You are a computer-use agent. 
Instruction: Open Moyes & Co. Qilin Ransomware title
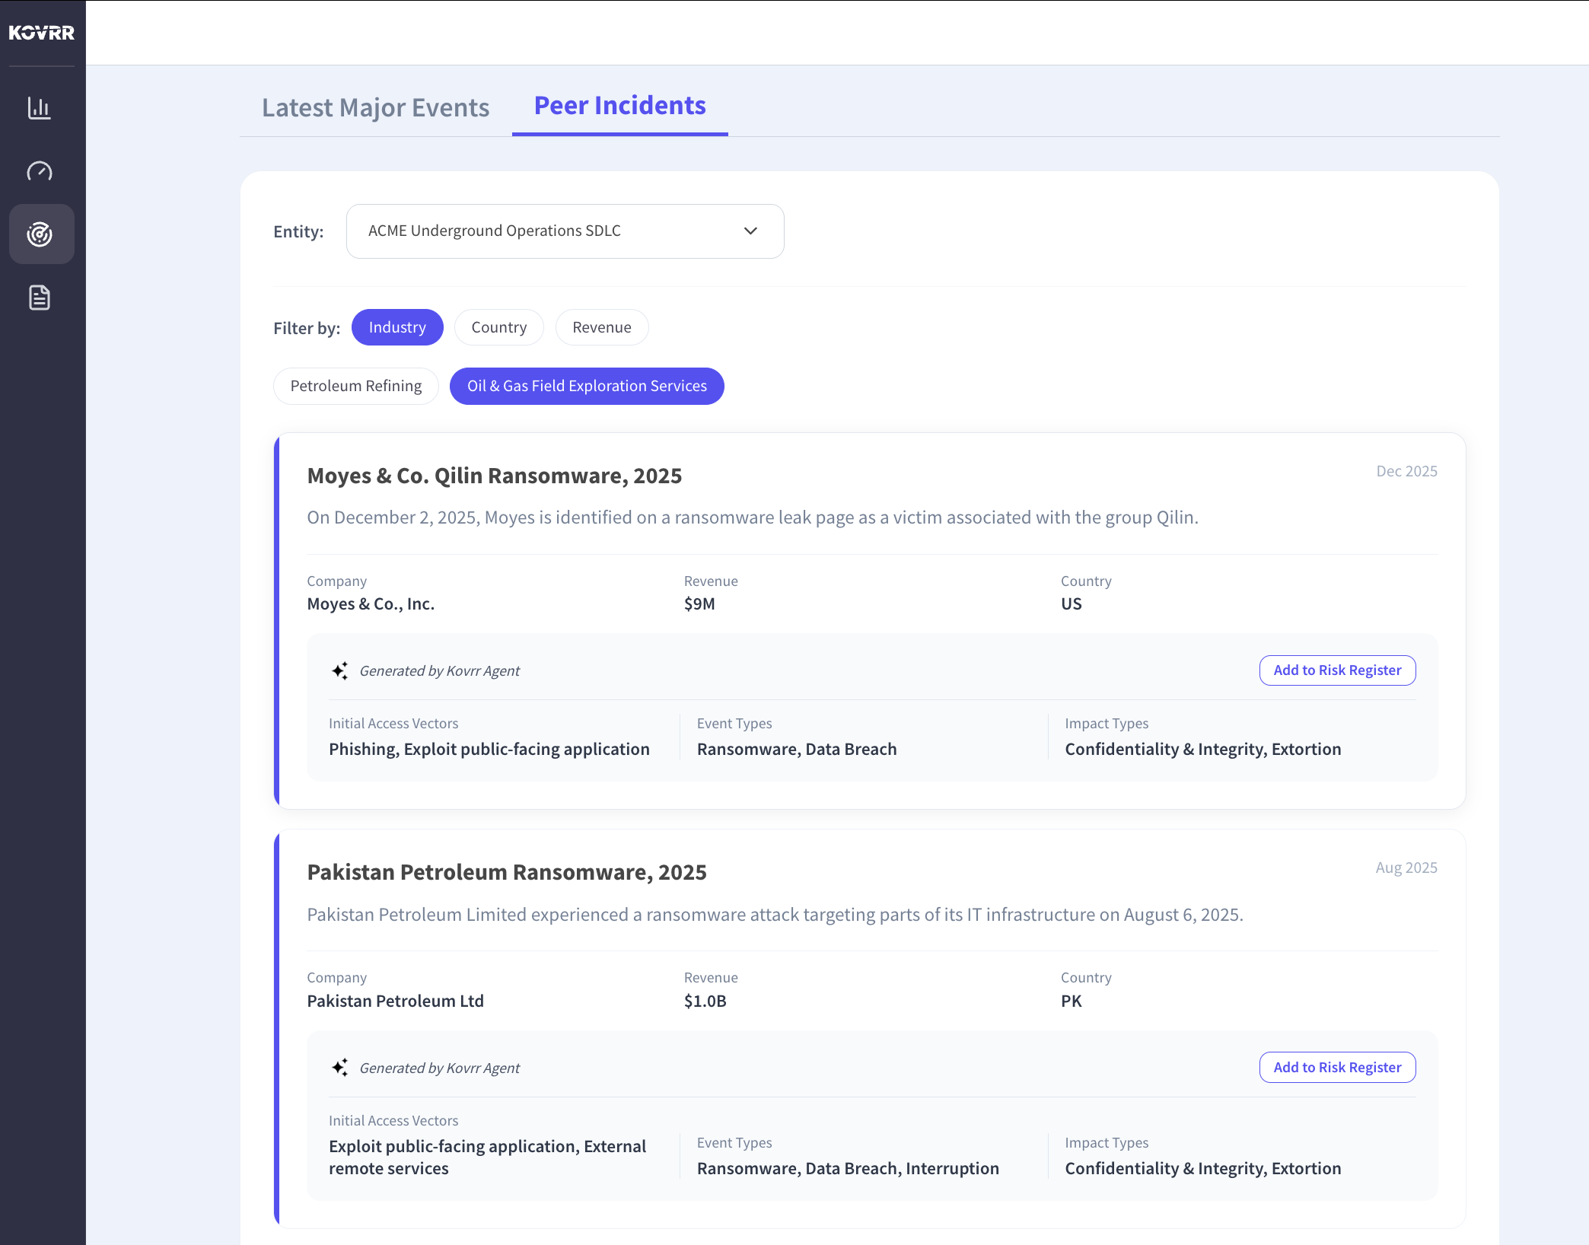click(x=495, y=476)
